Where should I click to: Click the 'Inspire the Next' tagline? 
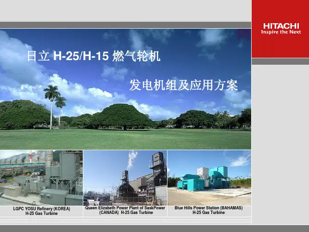point(281,32)
